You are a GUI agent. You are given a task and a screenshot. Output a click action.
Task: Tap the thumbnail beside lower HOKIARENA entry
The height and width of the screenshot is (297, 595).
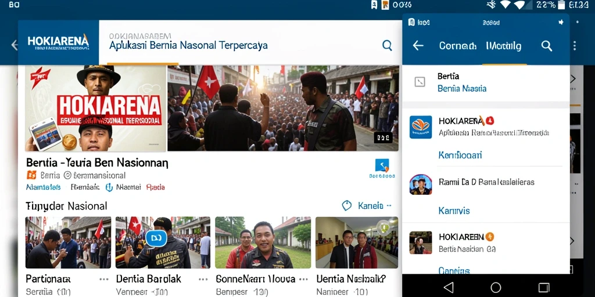tap(421, 242)
